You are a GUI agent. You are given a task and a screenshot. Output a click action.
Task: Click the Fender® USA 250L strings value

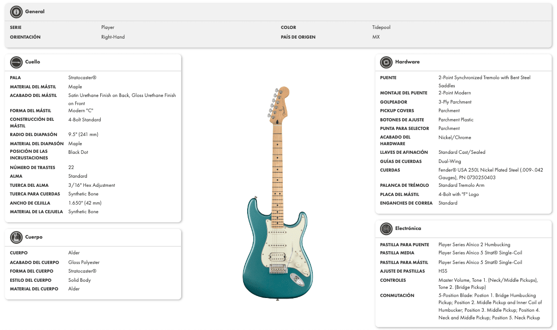(490, 174)
